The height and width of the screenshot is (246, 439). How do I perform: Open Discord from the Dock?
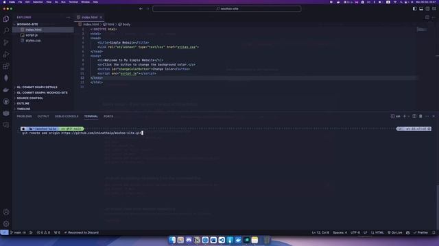tap(189, 240)
